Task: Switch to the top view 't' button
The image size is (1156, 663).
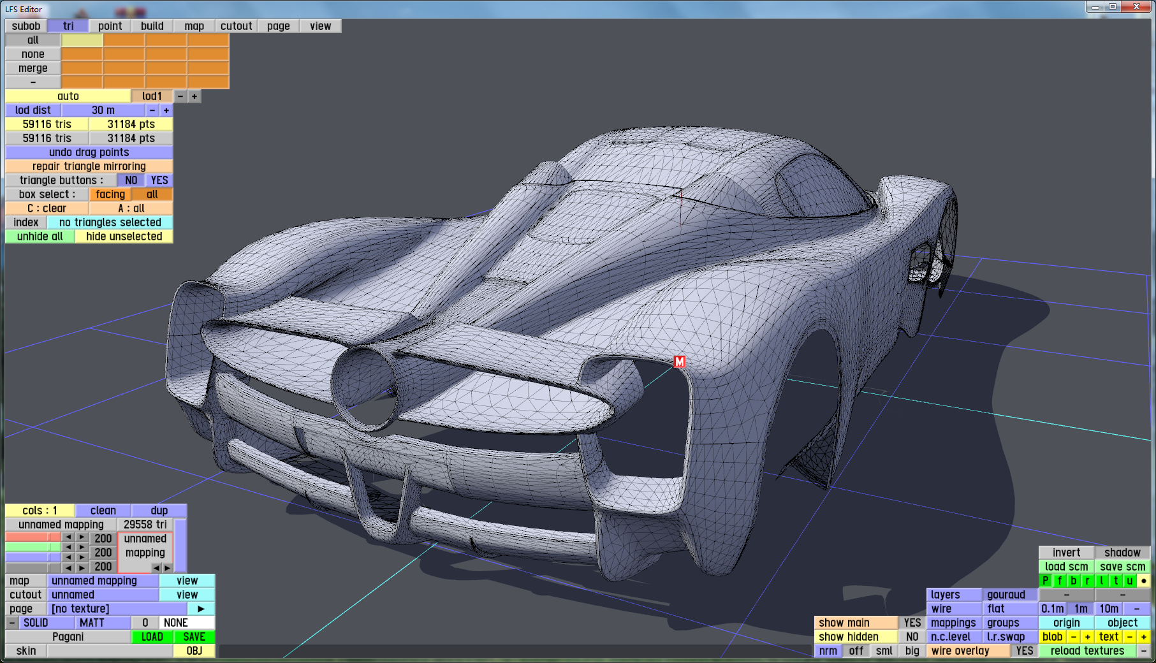Action: coord(1116,581)
